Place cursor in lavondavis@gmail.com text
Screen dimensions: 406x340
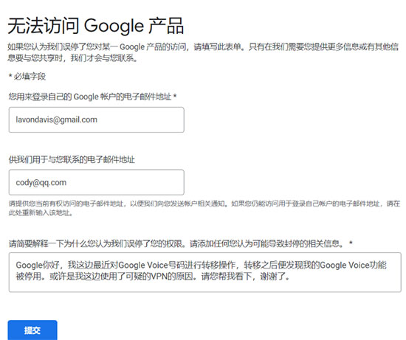(56, 119)
